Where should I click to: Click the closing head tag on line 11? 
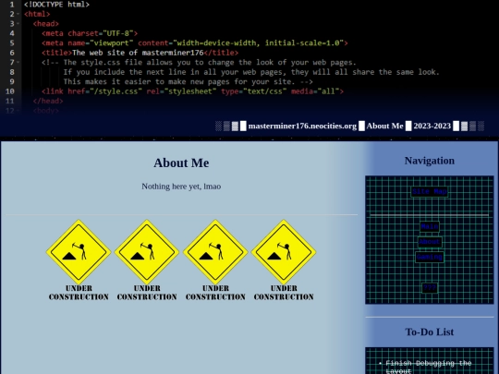pos(48,102)
